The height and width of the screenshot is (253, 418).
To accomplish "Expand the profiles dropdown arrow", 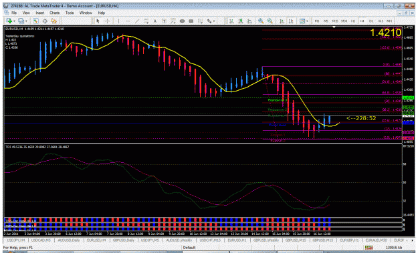I will (x=26, y=21).
